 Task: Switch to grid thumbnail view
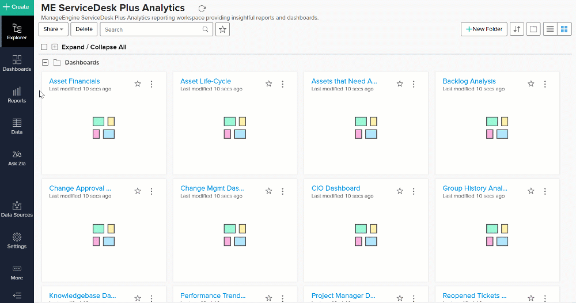pos(564,29)
